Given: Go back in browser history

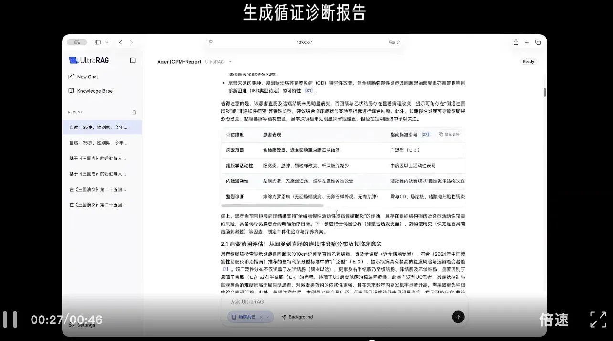Looking at the screenshot, I should pyautogui.click(x=120, y=42).
